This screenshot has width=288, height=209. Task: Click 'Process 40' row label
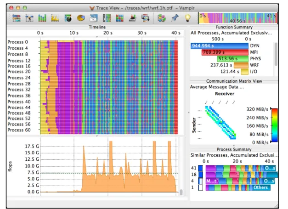(x=19, y=102)
